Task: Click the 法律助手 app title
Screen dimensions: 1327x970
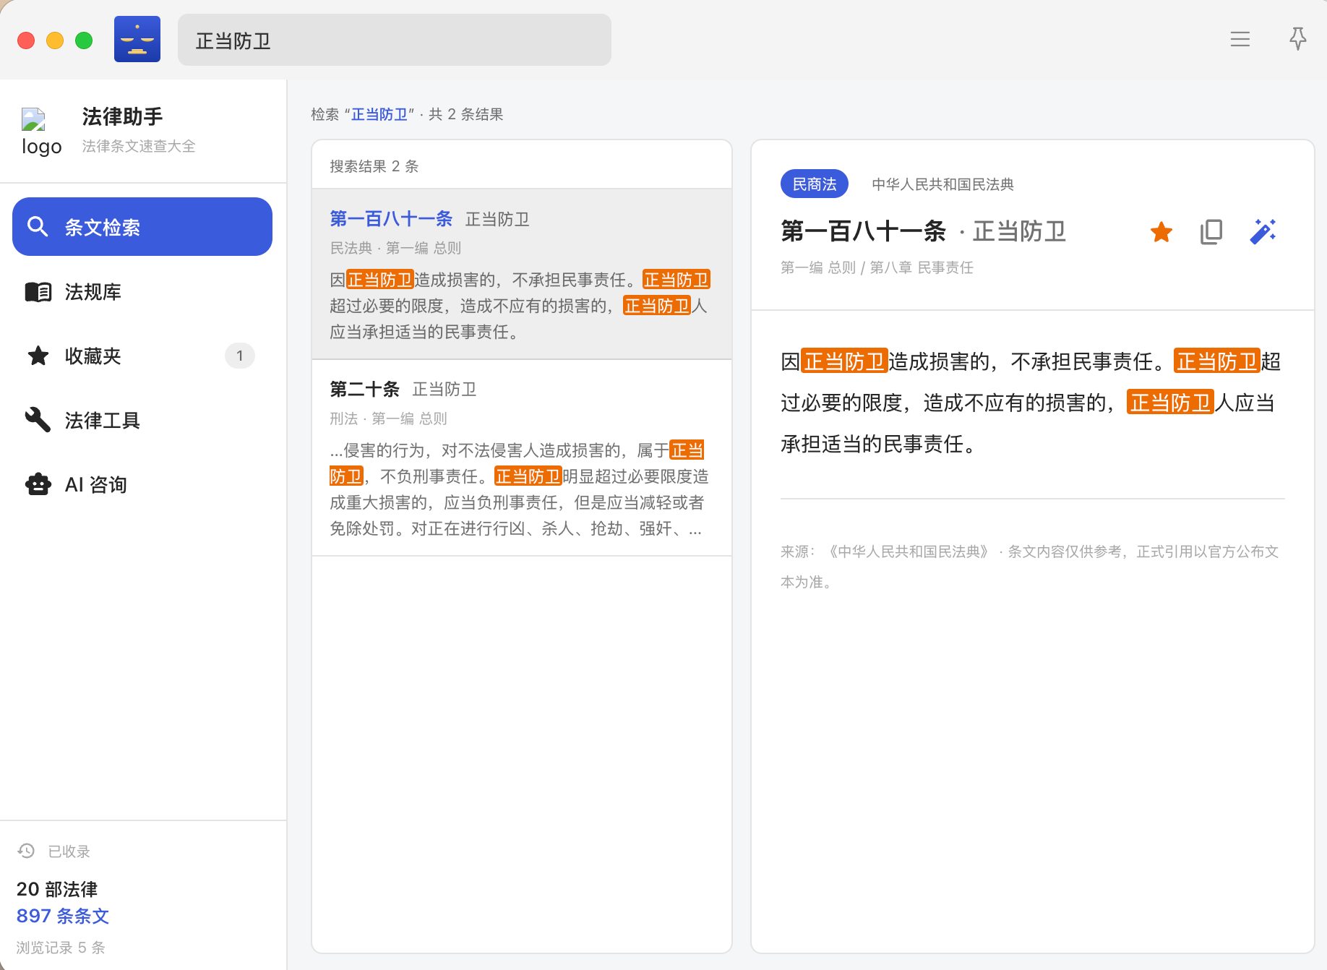Action: [x=122, y=116]
